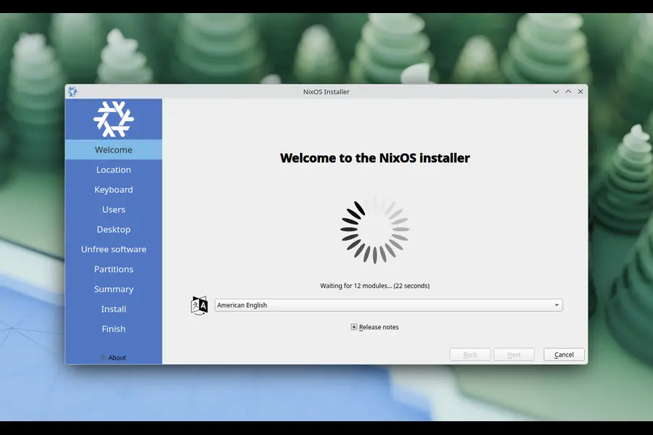Image resolution: width=653 pixels, height=435 pixels.
Task: Click the About info icon
Action: (103, 357)
